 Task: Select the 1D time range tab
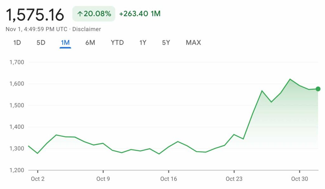(x=17, y=42)
